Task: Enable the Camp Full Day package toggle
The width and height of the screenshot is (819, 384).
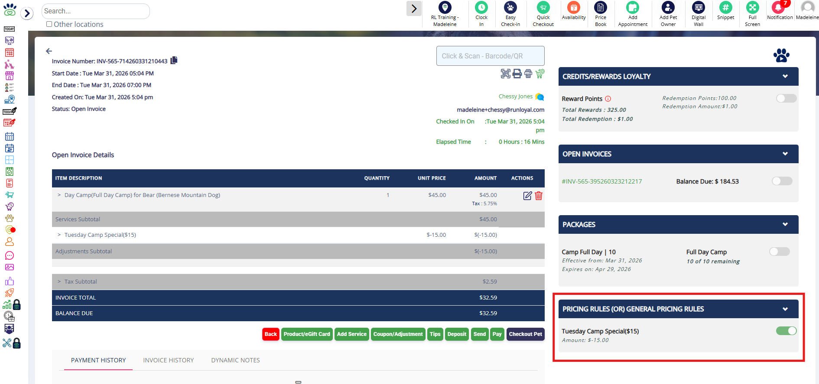Action: [779, 252]
